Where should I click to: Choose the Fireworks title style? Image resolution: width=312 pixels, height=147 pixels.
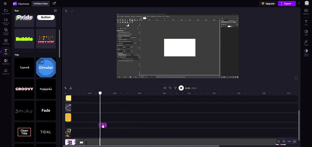tap(46, 89)
